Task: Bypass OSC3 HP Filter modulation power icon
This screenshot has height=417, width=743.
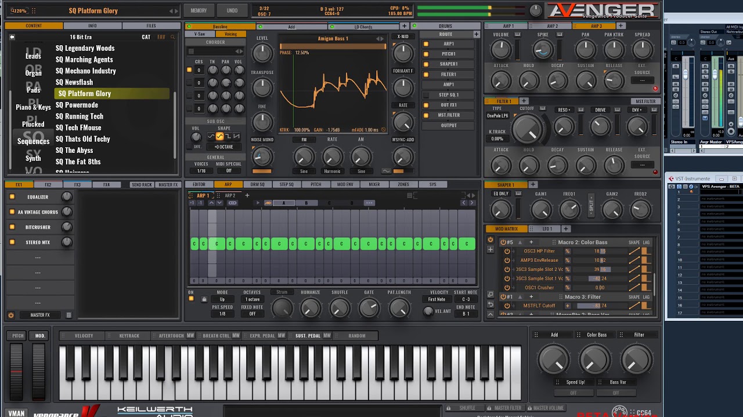Action: pos(507,251)
